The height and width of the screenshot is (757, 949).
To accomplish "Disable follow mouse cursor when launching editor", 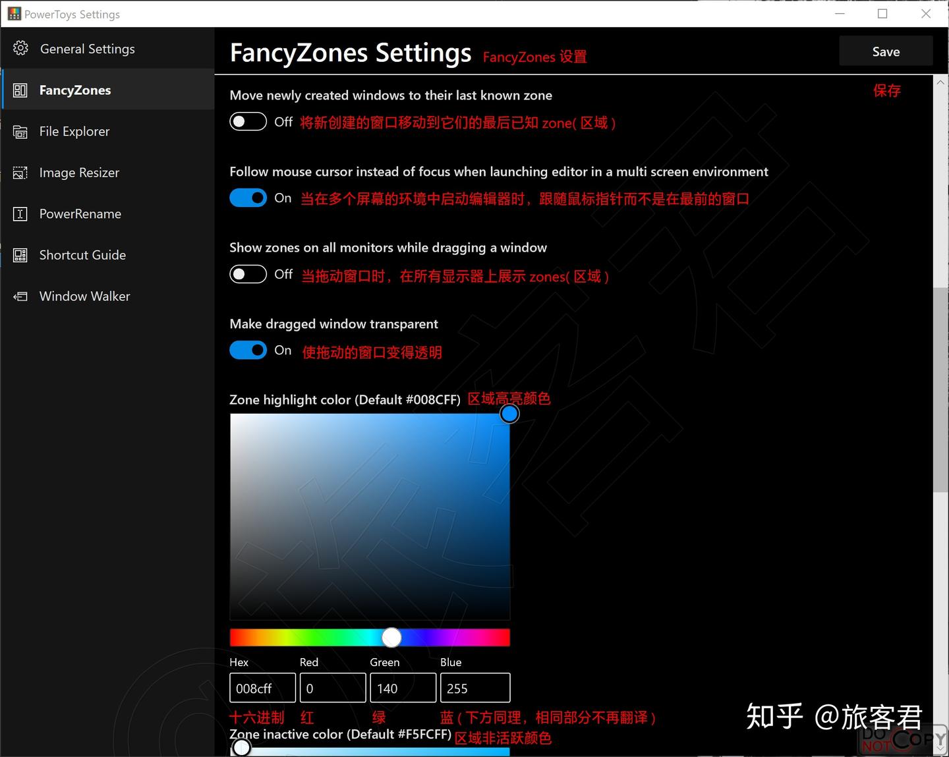I will click(248, 198).
